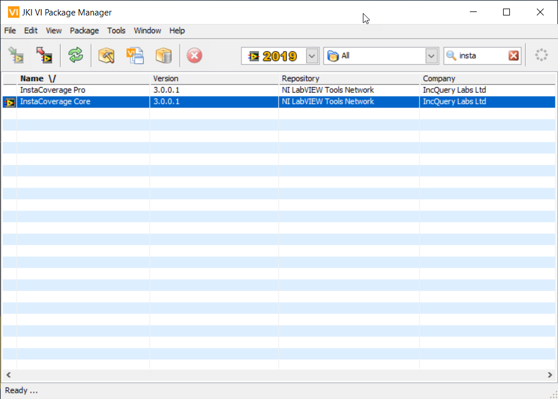
Task: Click the VI Package Configuration icon
Action: [135, 56]
